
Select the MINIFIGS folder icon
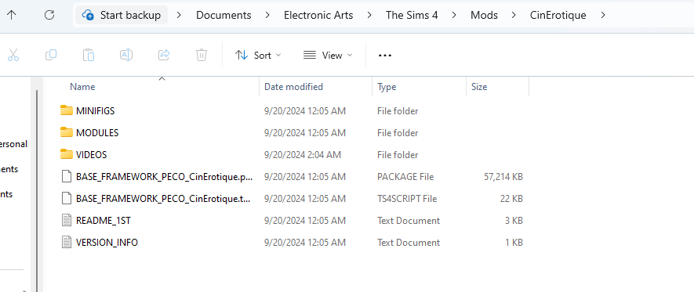[x=67, y=110]
